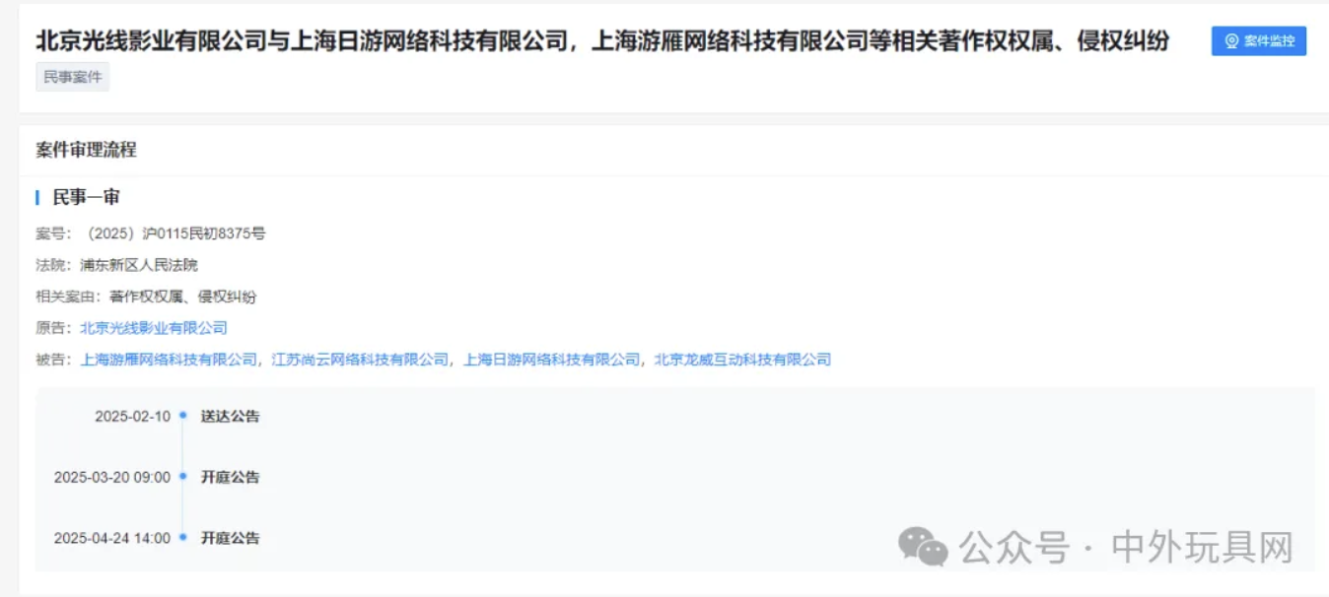The image size is (1329, 597).
Task: Click the 案件监控 button
Action: pyautogui.click(x=1258, y=41)
